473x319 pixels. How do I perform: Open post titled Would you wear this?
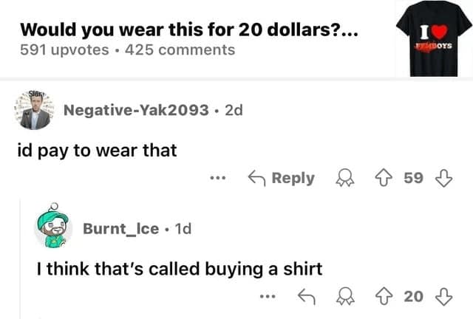click(x=189, y=30)
